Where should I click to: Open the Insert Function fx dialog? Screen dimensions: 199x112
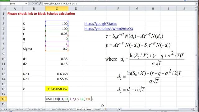pos(40,3)
